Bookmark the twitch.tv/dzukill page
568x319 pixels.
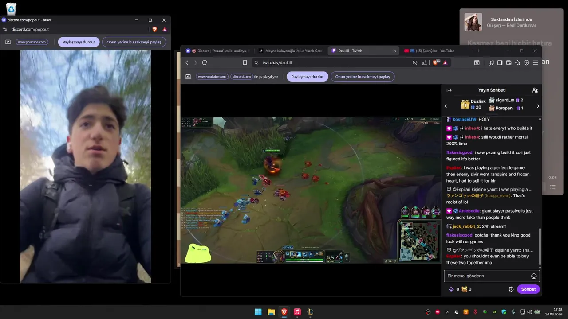click(x=245, y=62)
